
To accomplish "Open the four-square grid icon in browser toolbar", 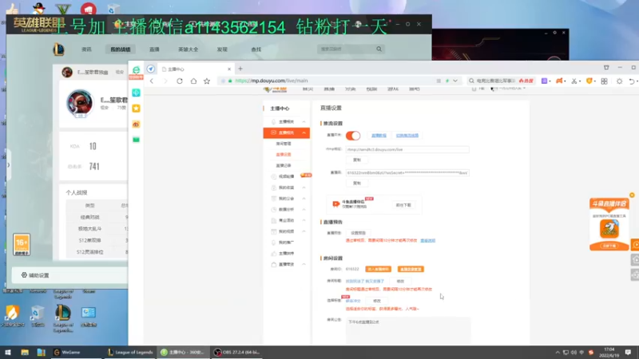I will (x=605, y=81).
